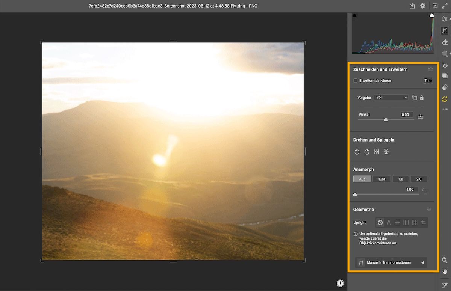Toggle Geometrie corrections preview eye
451x291 pixels.
pos(429,210)
